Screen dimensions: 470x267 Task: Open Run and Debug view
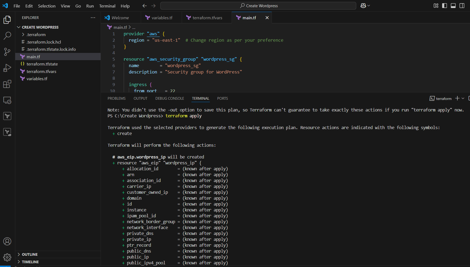7,68
